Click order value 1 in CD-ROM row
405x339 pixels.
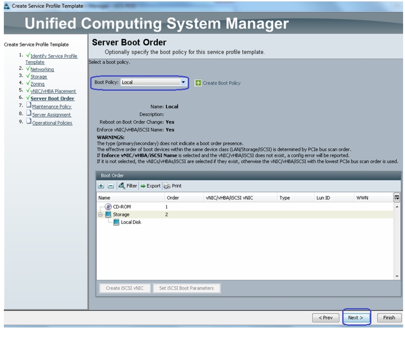click(166, 207)
